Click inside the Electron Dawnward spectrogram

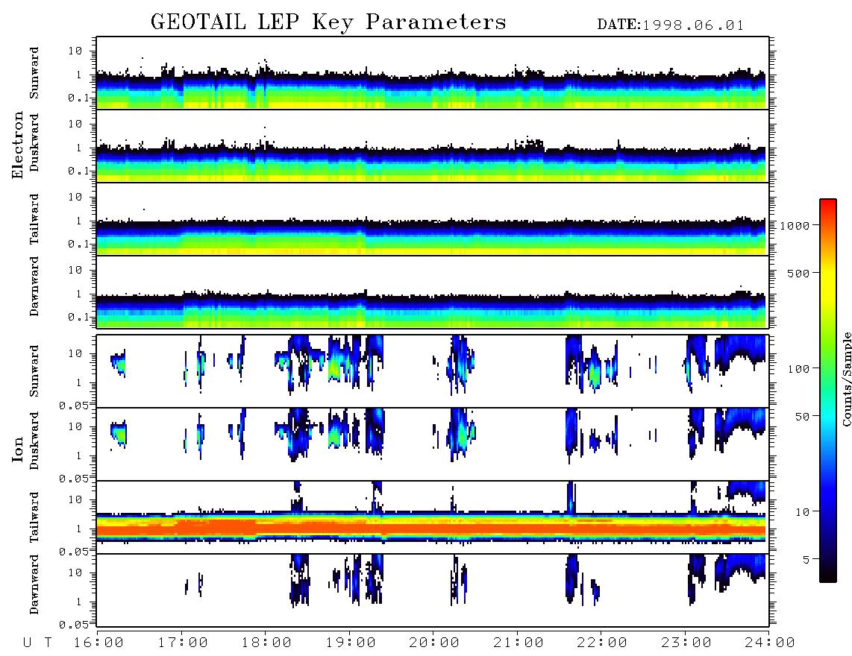click(x=433, y=291)
